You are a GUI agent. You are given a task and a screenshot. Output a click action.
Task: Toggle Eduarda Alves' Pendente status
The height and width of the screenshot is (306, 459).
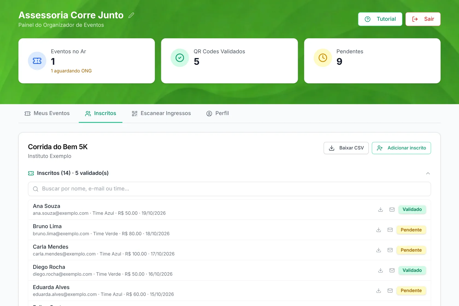point(411,290)
